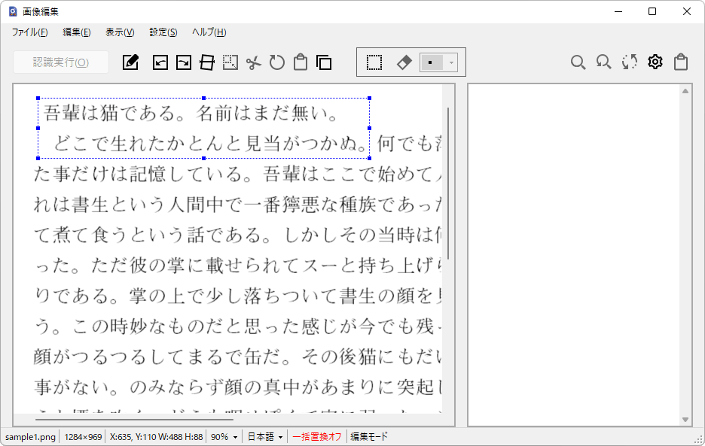Click the dashed circular arrows convert icon

[630, 62]
